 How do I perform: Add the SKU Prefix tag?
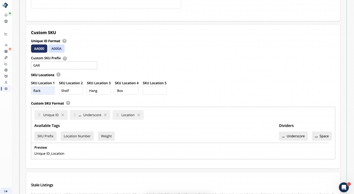click(45, 136)
